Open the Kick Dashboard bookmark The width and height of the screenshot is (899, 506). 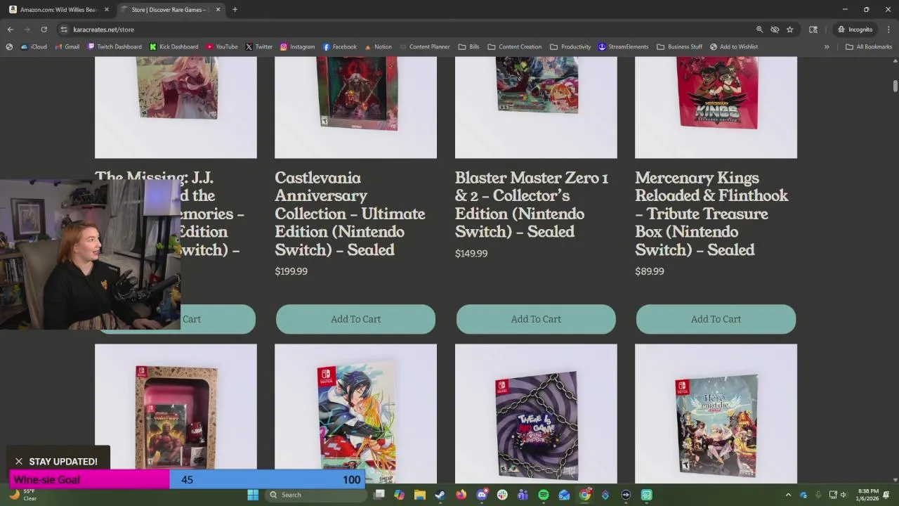173,47
